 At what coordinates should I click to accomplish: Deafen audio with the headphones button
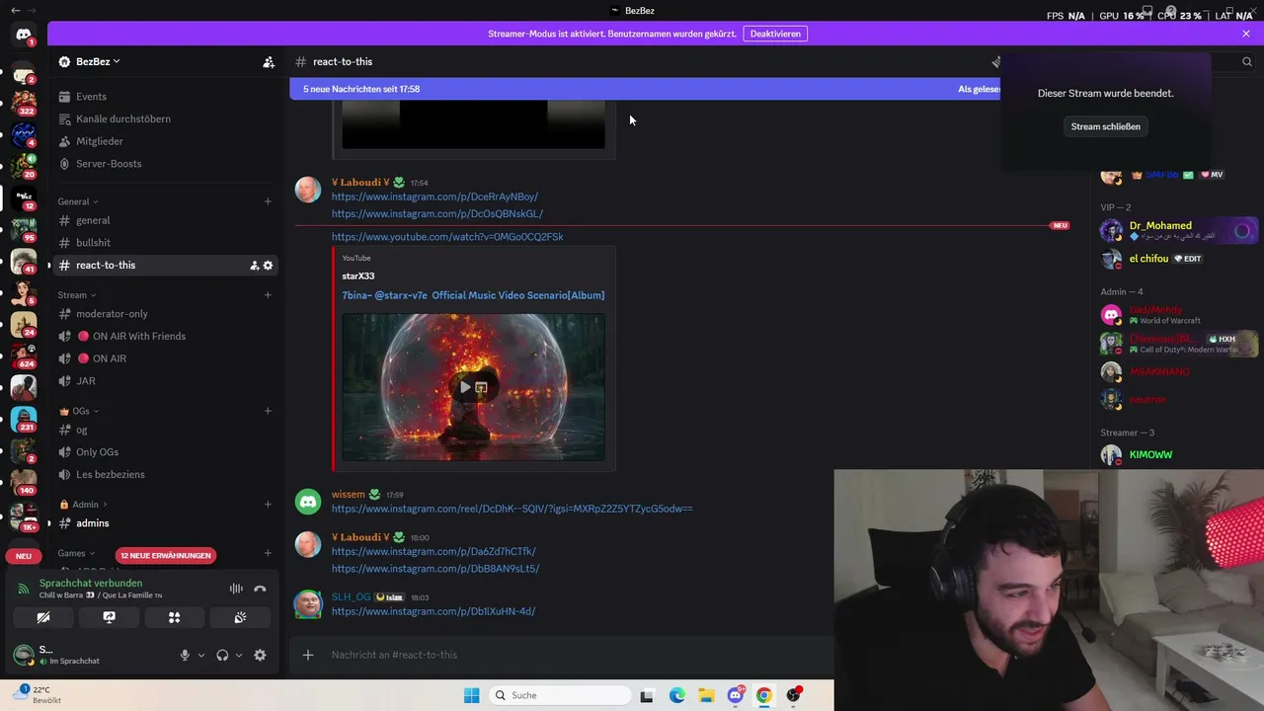[222, 655]
